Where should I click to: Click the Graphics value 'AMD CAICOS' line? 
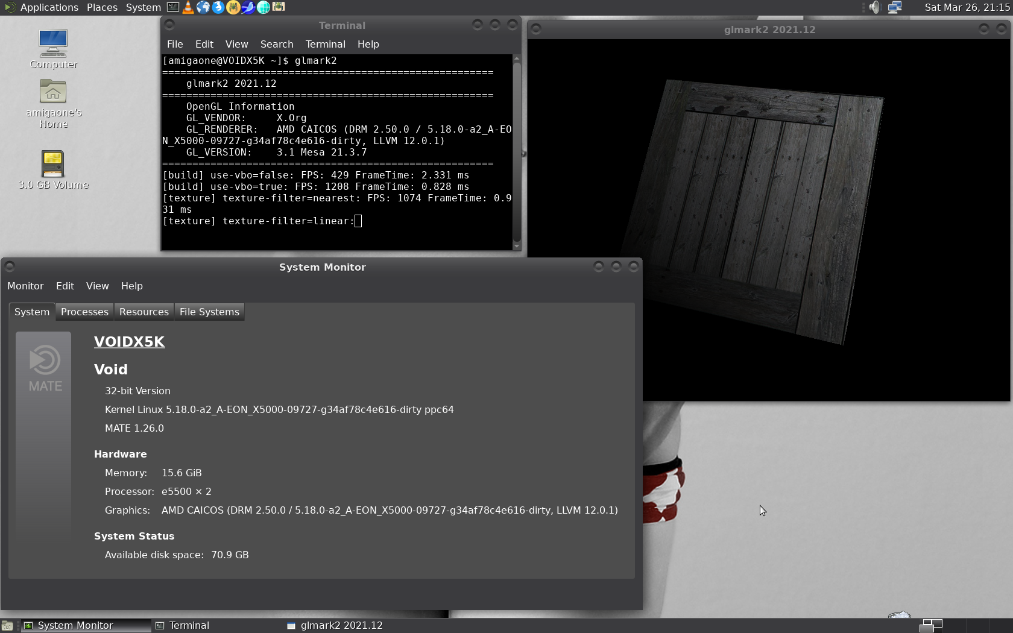click(x=390, y=510)
